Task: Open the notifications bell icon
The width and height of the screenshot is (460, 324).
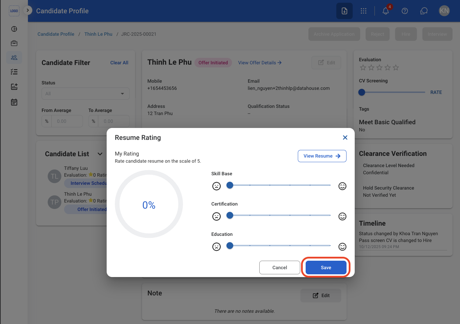Action: click(386, 11)
